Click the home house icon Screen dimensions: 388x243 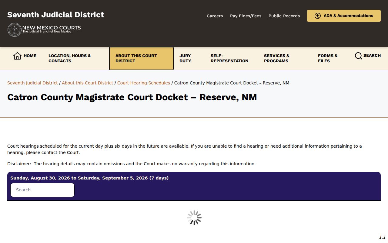[x=17, y=56]
